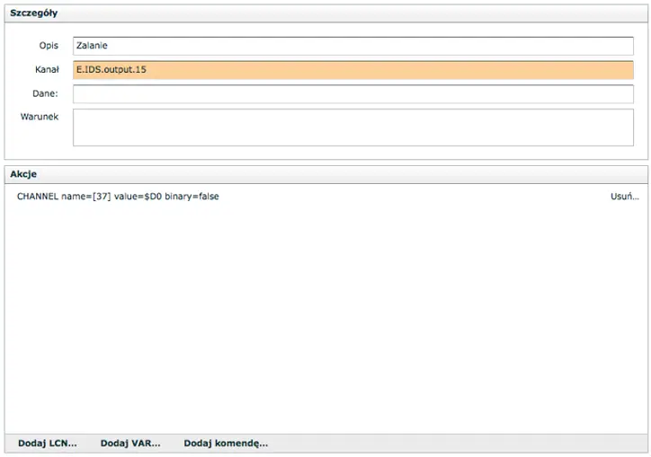The width and height of the screenshot is (651, 457).
Task: Click the Warunek label
Action: [39, 117]
